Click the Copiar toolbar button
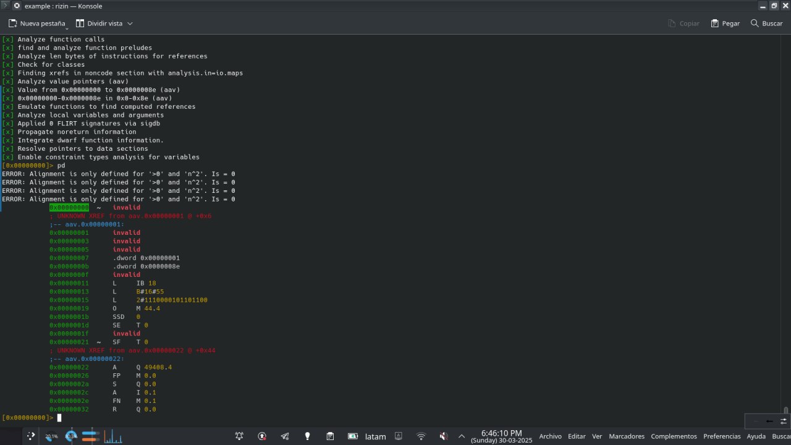 [x=683, y=23]
